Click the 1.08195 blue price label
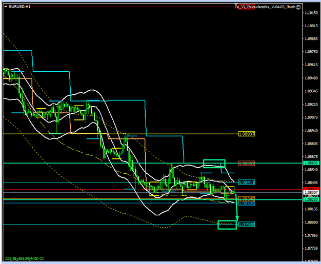Viewport: 321px width, 264px height. click(x=247, y=203)
